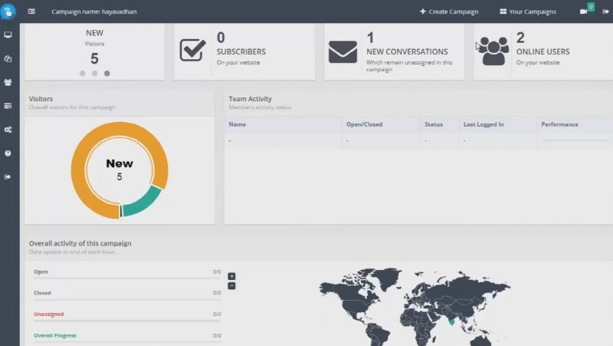The height and width of the screenshot is (346, 613).
Task: Click the online users people icon
Action: point(493,51)
